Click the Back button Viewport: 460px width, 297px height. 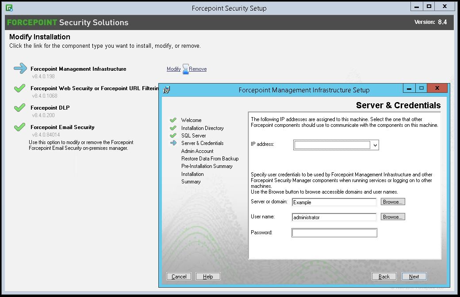click(x=384, y=276)
